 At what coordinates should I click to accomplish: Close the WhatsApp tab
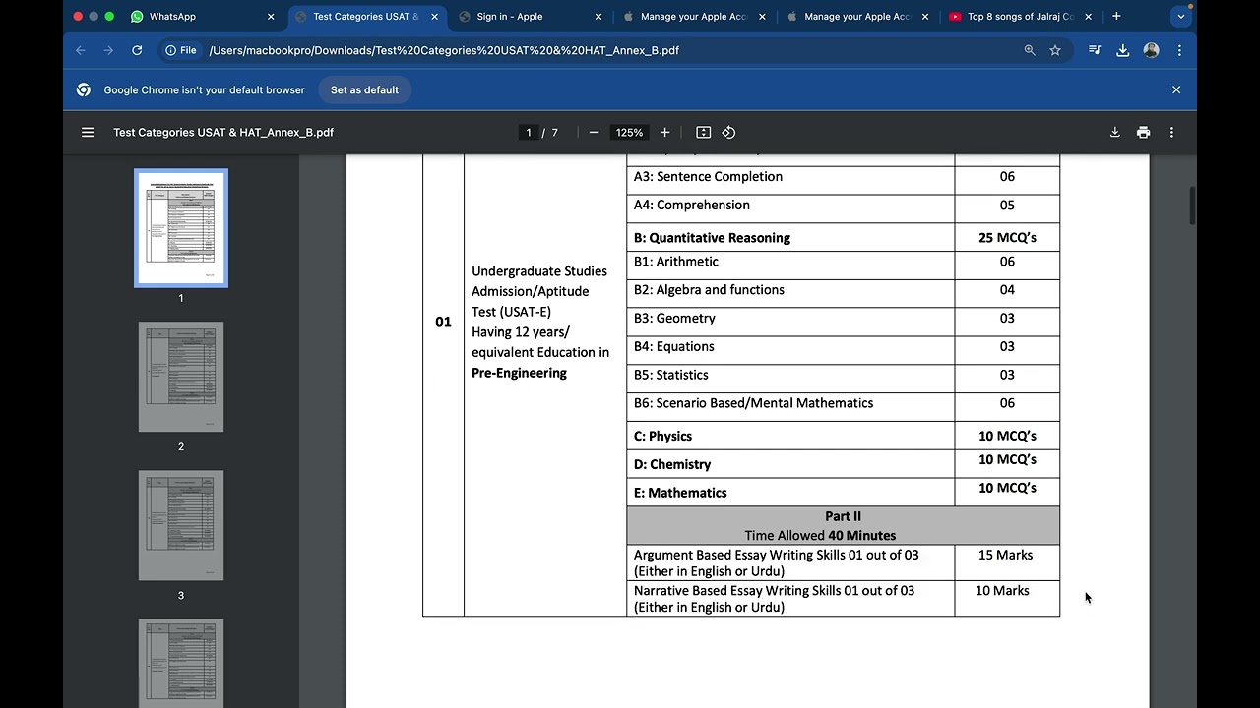tap(271, 17)
